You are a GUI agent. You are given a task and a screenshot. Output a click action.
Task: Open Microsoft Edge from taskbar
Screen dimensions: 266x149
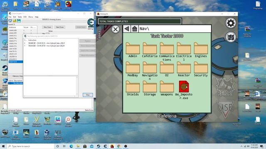(x=71, y=146)
